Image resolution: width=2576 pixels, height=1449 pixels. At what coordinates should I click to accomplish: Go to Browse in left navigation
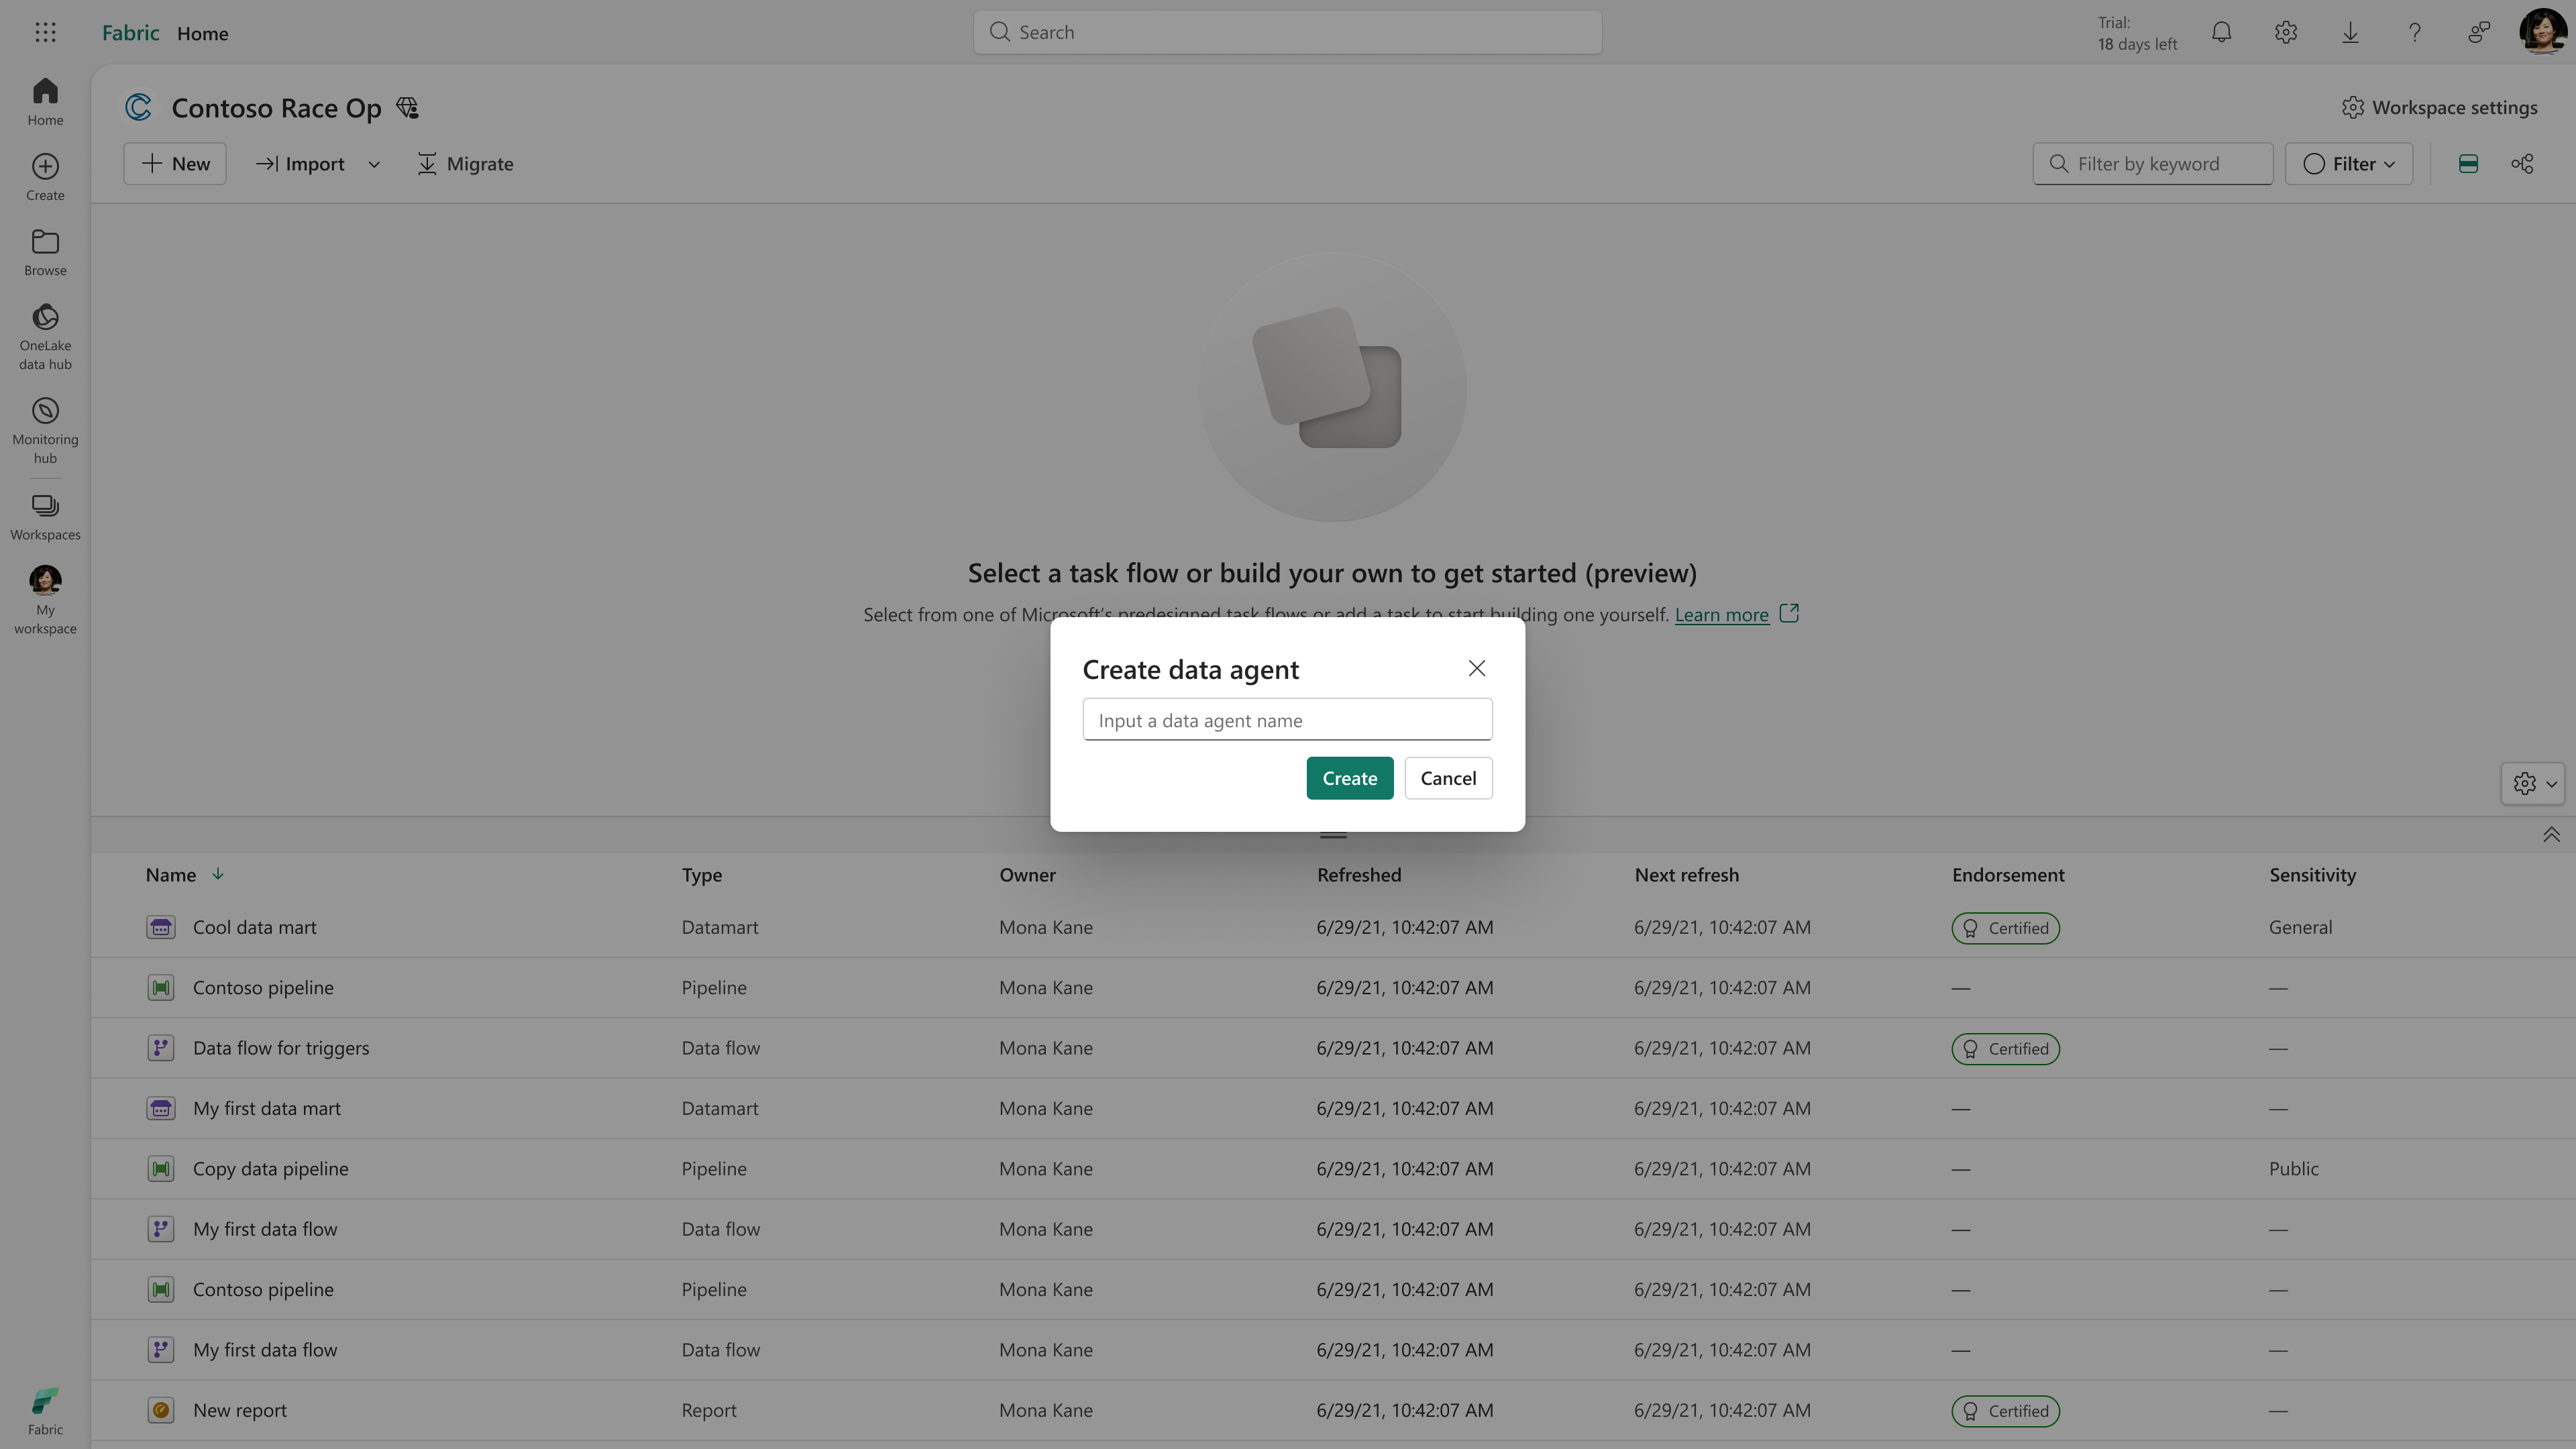(45, 252)
